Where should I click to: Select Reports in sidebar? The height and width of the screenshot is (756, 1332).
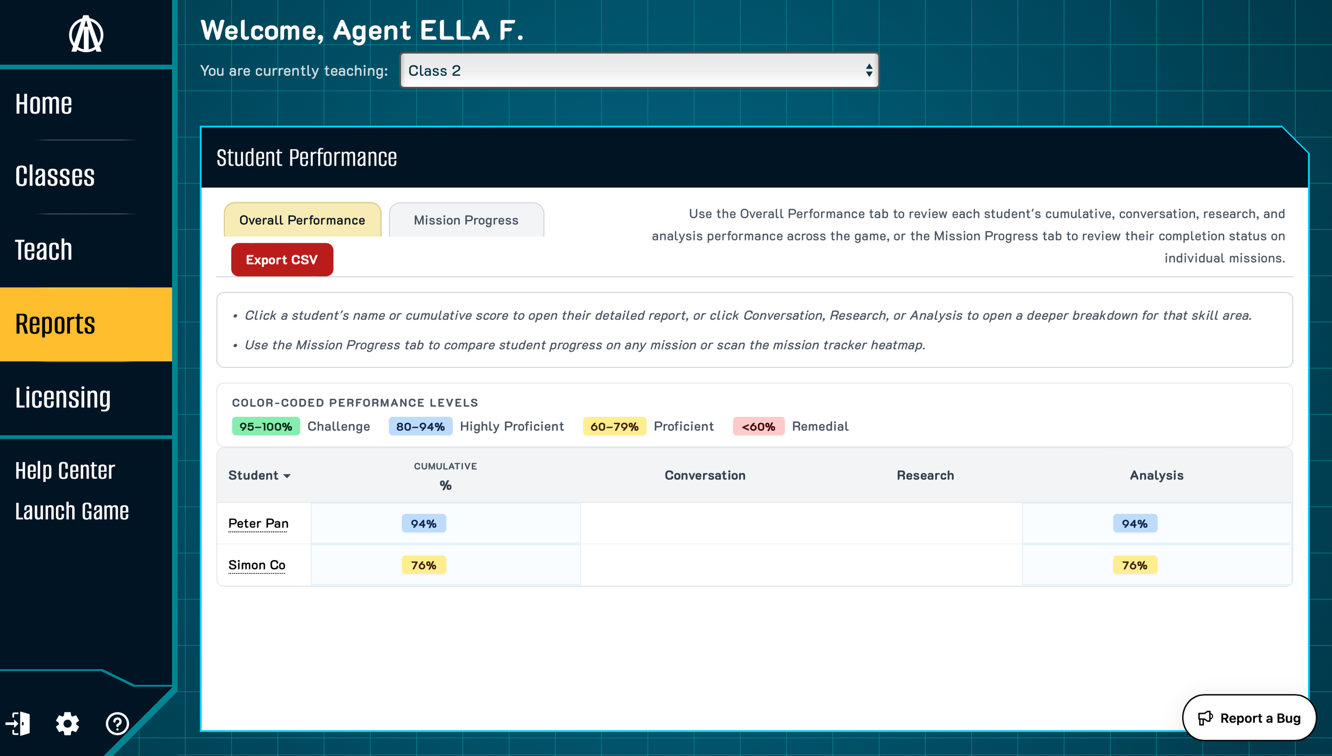tap(86, 324)
